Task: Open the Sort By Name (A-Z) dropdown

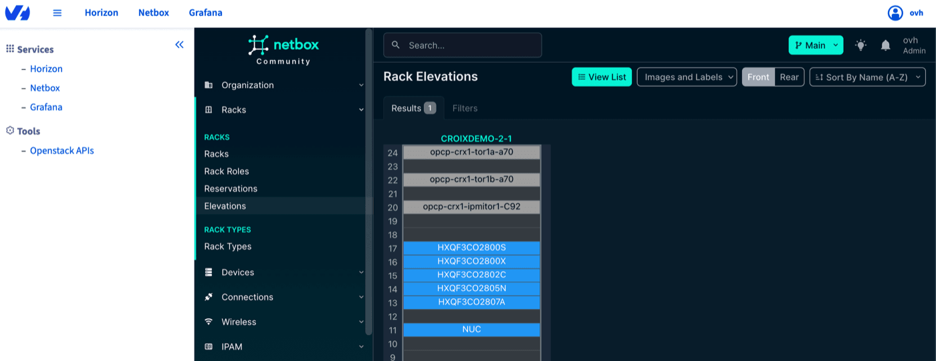Action: [x=867, y=77]
